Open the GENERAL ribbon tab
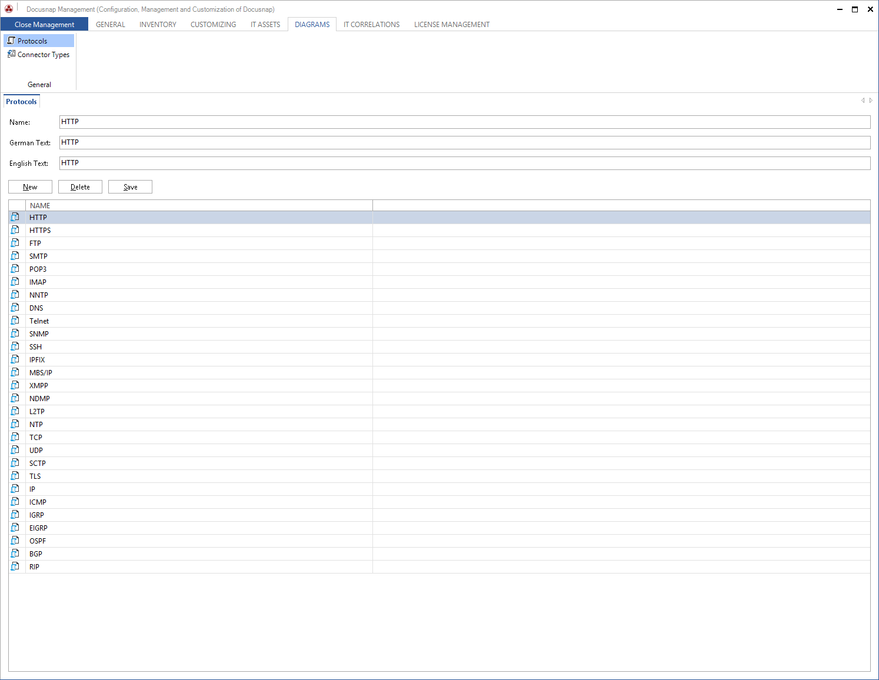879x680 pixels. coord(111,25)
